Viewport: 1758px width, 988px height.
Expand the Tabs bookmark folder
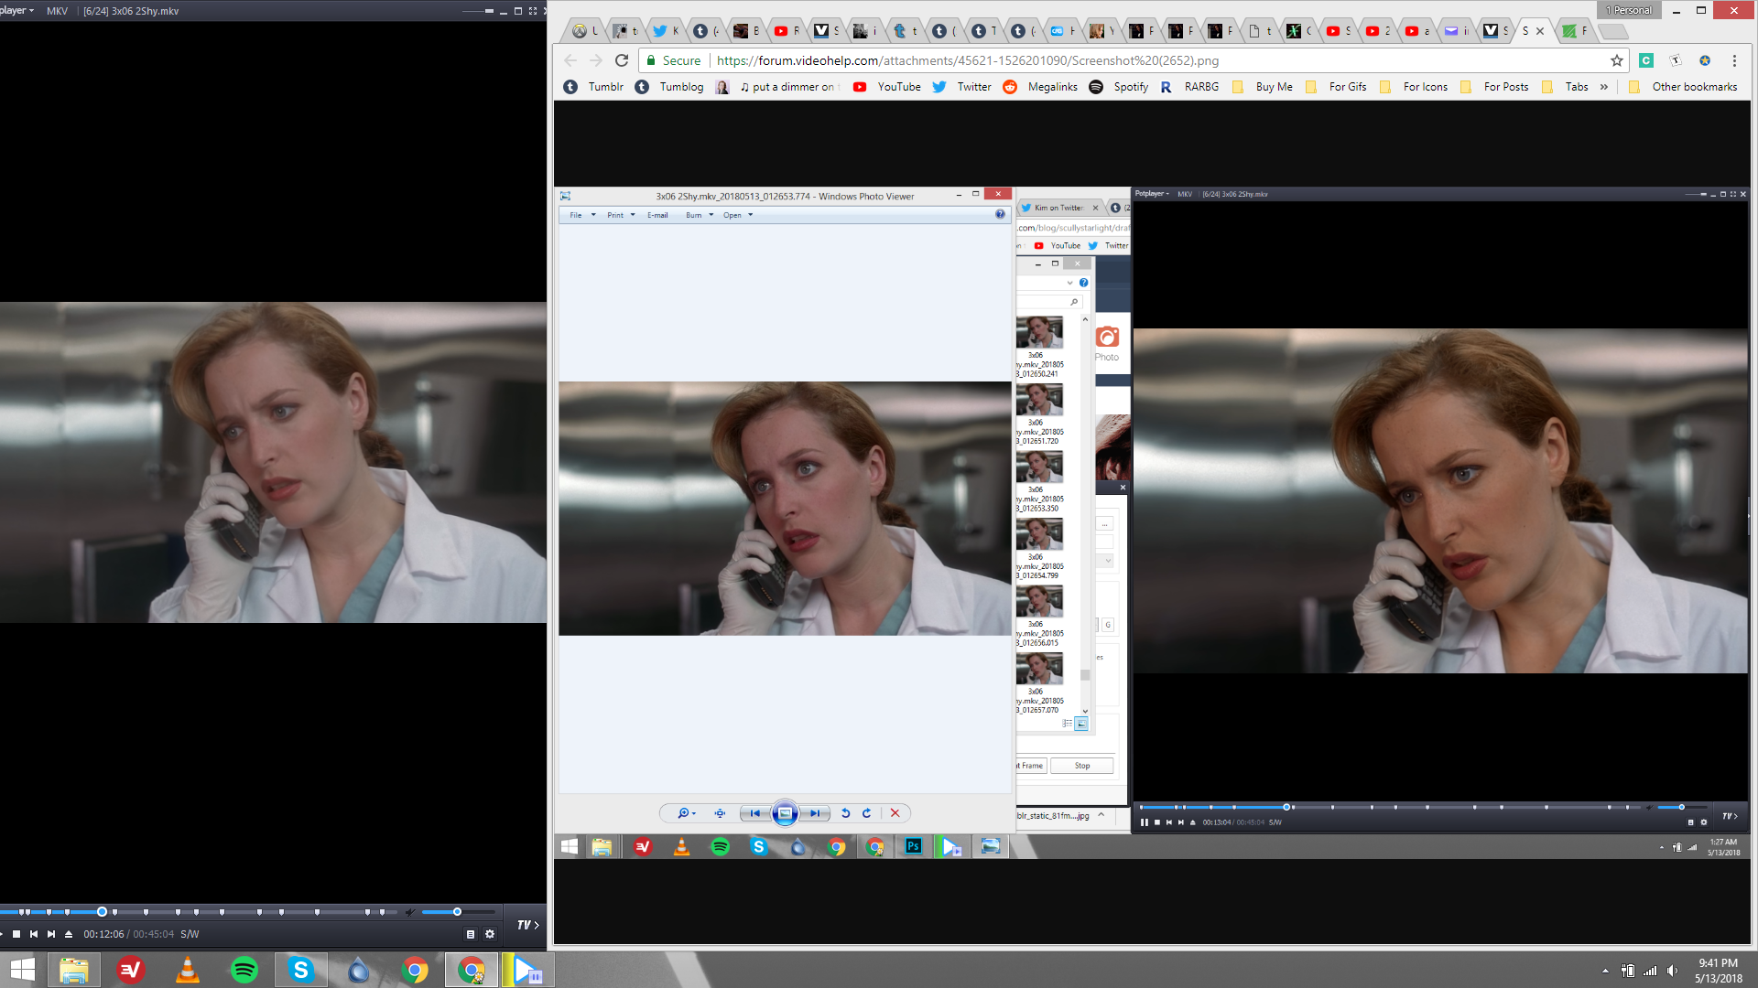click(x=1565, y=87)
